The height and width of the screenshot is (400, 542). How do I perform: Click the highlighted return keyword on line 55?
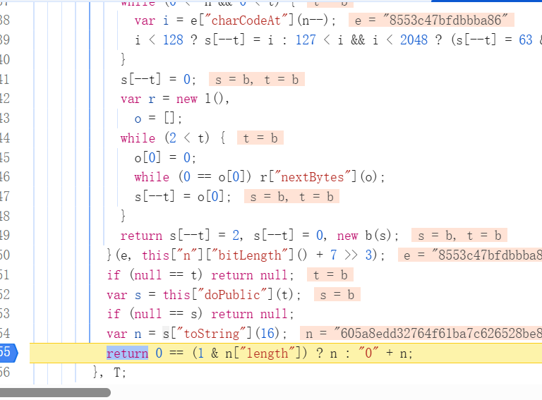coord(127,353)
